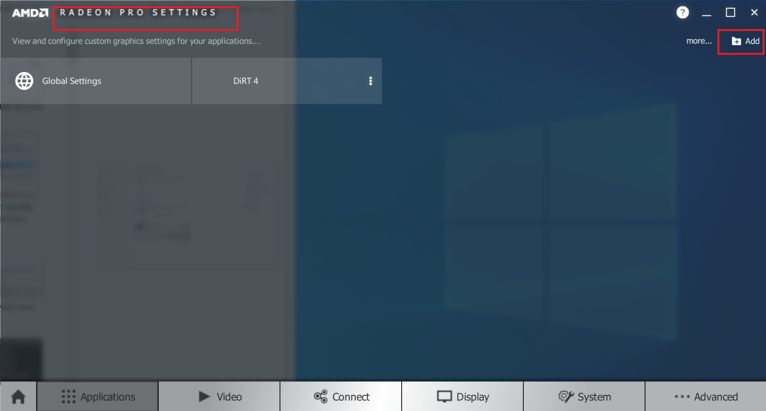The image size is (766, 411).
Task: Click the home navigation button
Action: click(x=18, y=397)
